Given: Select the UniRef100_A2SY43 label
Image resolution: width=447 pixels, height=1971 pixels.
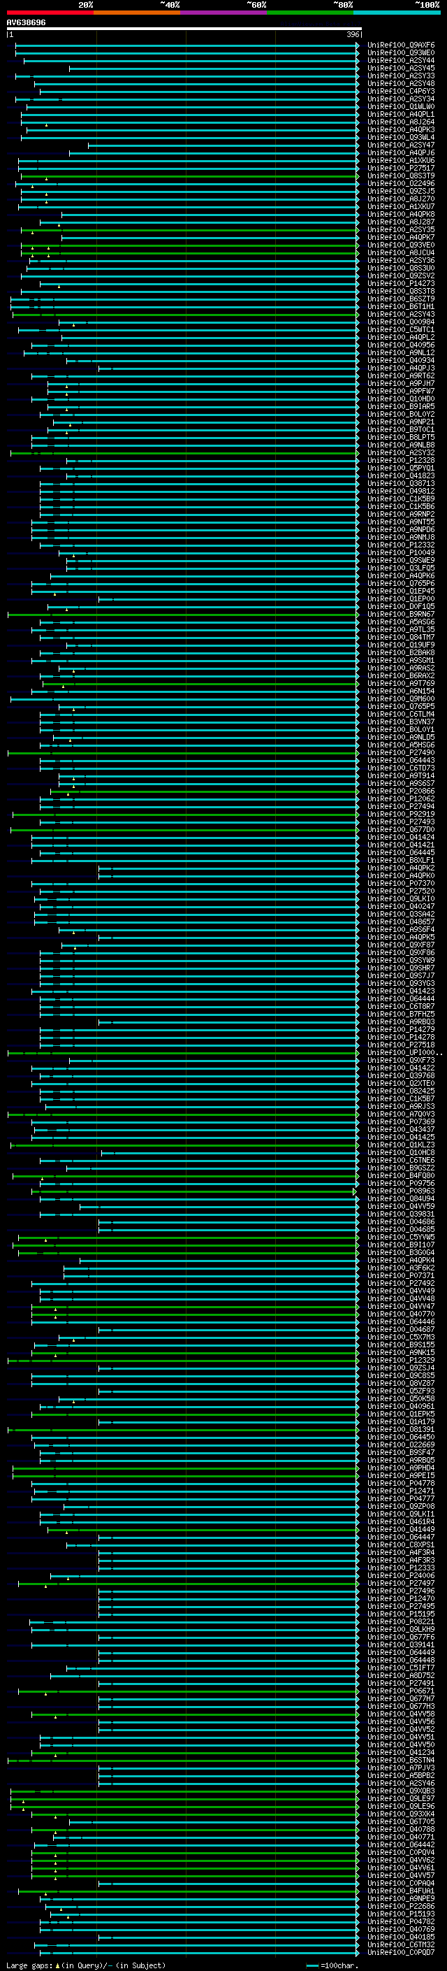Looking at the screenshot, I should coord(401,315).
